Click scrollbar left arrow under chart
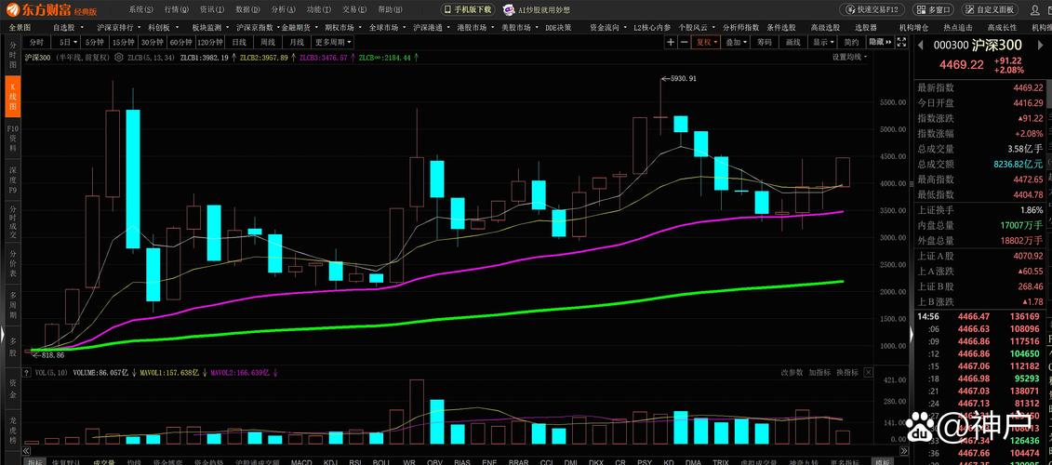This screenshot has width=1052, height=465. [27, 452]
